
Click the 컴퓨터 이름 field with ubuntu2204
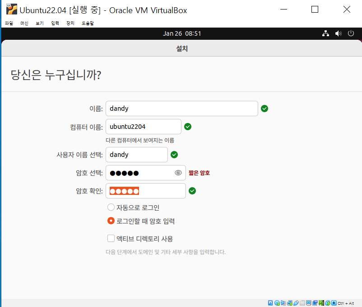144,127
